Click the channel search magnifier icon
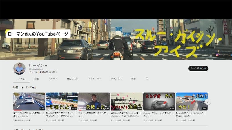The height and width of the screenshot is (130, 232). [147, 79]
